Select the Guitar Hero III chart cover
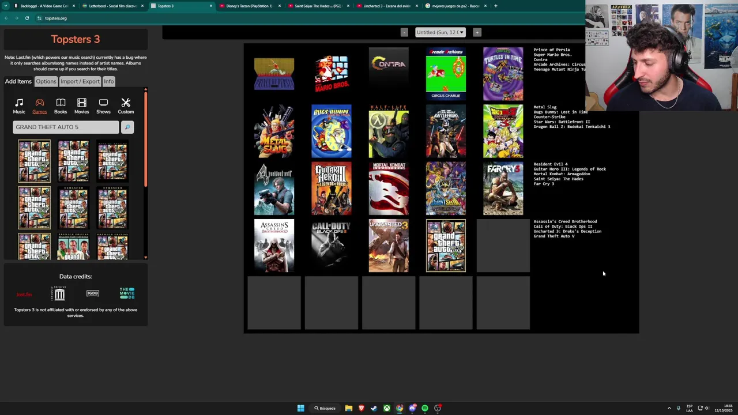The height and width of the screenshot is (415, 738). pos(332,188)
